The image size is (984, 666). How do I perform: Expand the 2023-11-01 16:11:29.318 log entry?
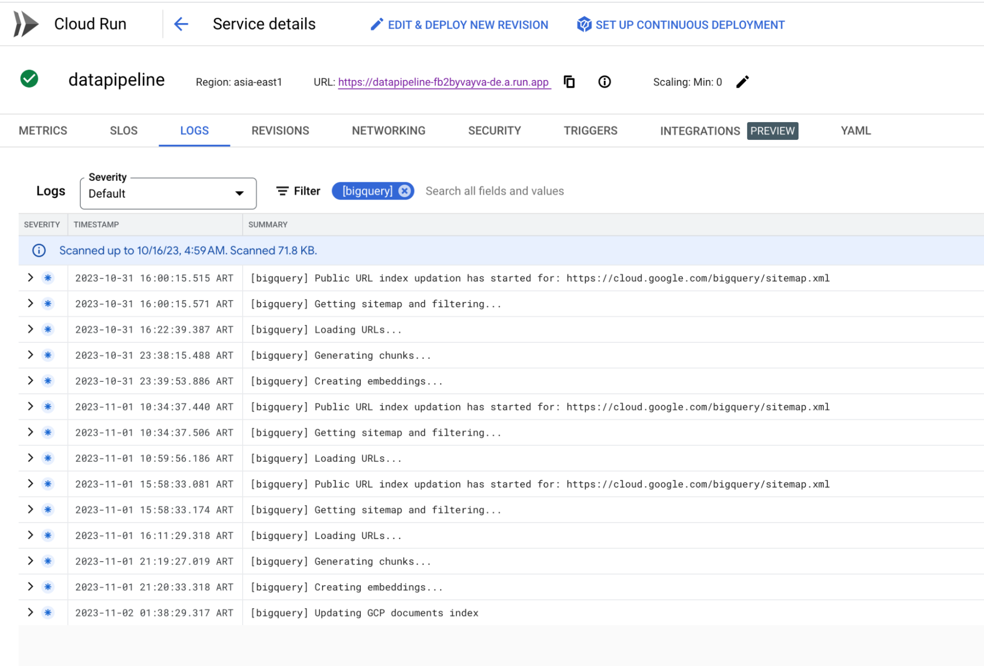pos(31,535)
